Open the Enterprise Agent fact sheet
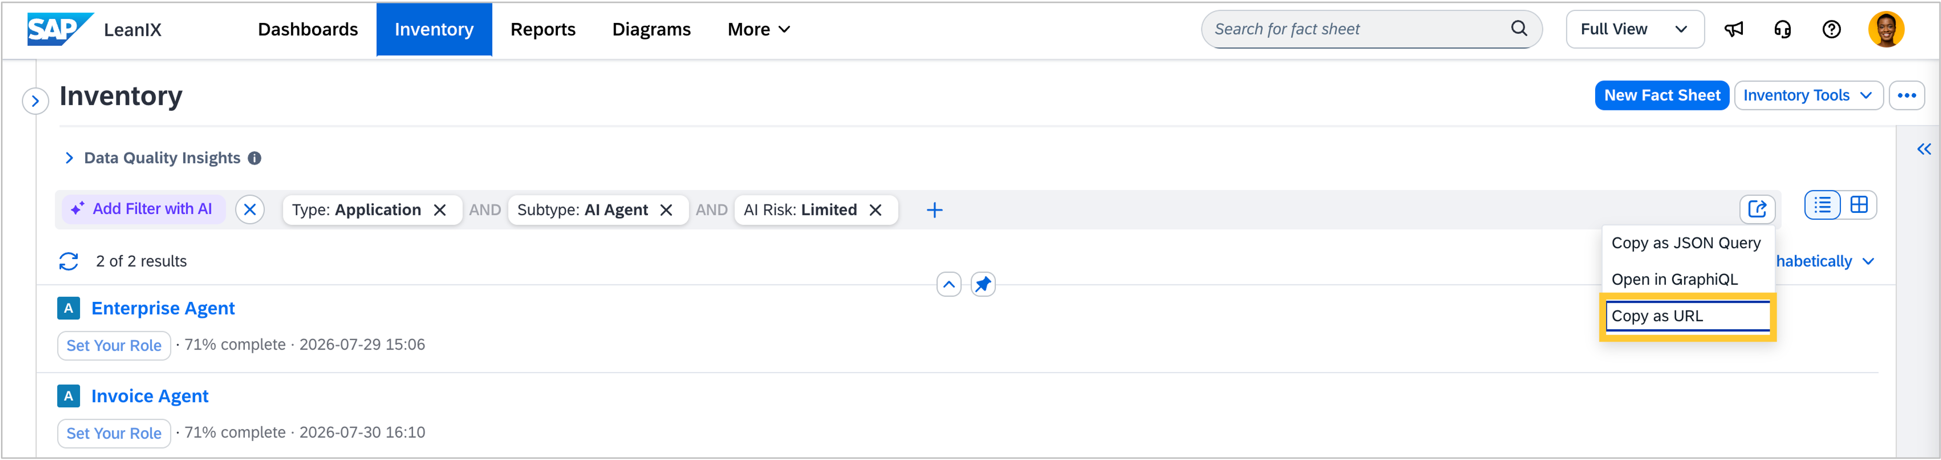The width and height of the screenshot is (1941, 460). point(163,308)
